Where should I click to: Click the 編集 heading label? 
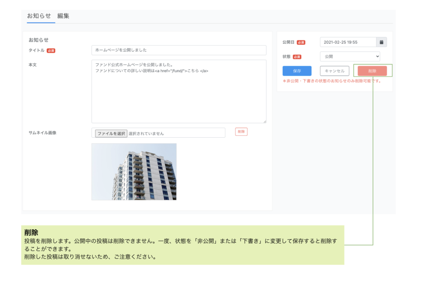point(63,16)
